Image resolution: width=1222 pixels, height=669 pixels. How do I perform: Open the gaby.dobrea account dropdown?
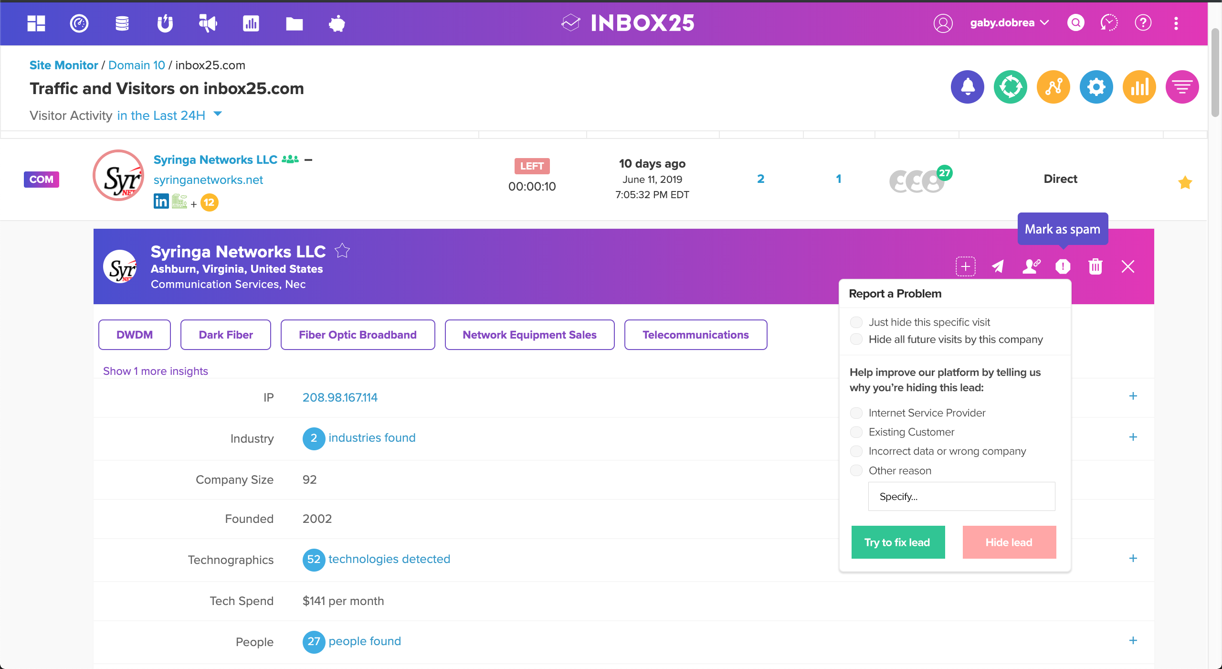click(x=1010, y=23)
